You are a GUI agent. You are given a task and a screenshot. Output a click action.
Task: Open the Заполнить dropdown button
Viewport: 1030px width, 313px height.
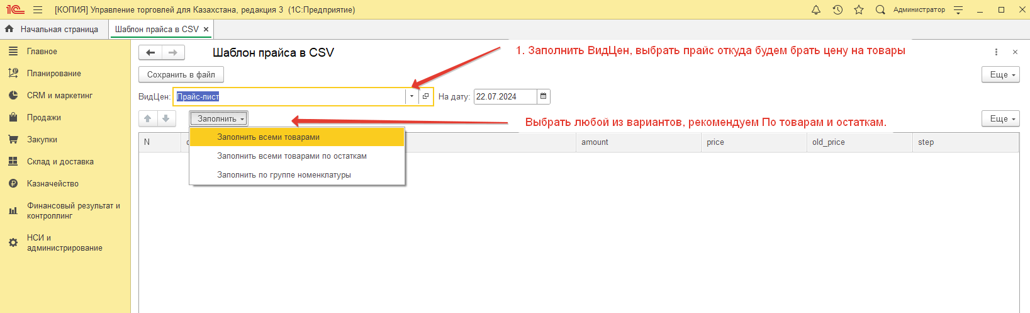tap(219, 118)
